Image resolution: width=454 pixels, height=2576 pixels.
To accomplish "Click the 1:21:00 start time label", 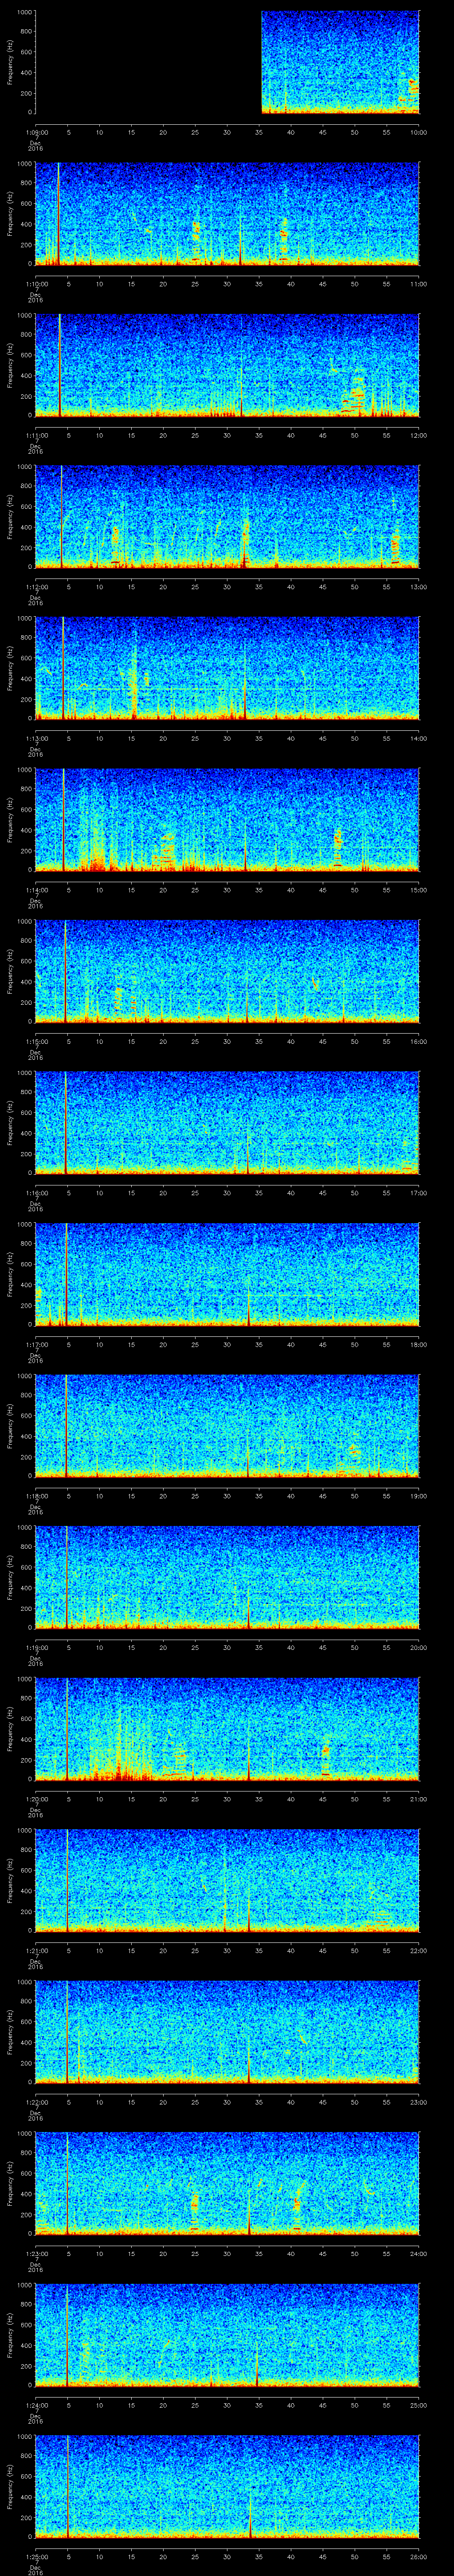I will point(35,1950).
